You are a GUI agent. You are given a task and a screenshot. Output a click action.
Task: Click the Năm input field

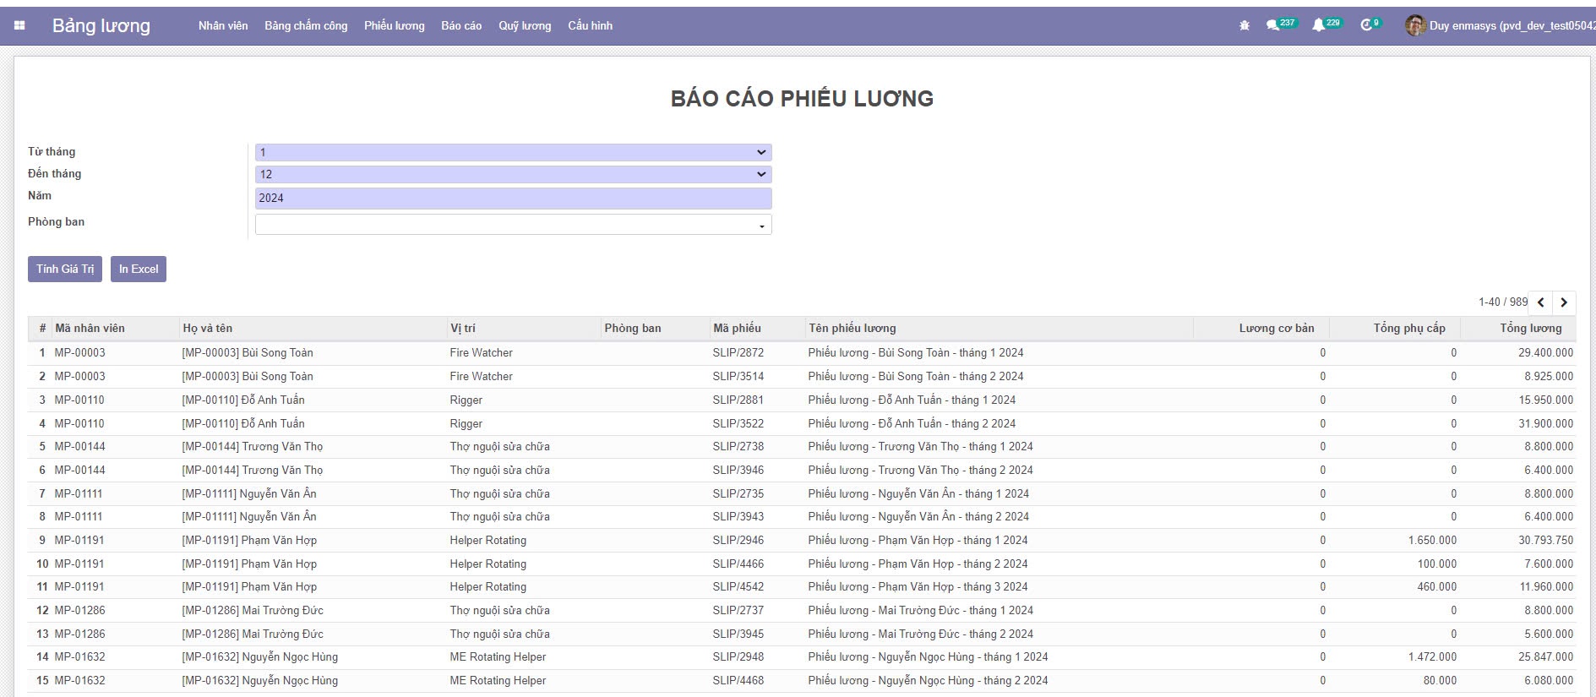[x=513, y=199]
